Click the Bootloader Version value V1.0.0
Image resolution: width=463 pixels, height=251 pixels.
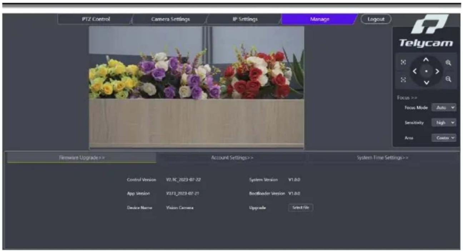pyautogui.click(x=294, y=194)
